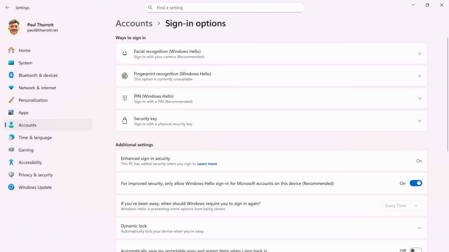Image resolution: width=449 pixels, height=252 pixels.
Task: Select the Accounts icon in the sidebar
Action: (x=11, y=125)
